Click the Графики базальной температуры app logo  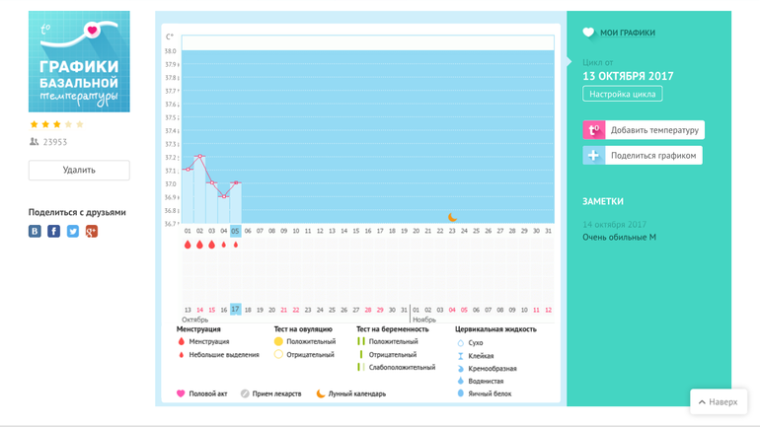tap(79, 61)
